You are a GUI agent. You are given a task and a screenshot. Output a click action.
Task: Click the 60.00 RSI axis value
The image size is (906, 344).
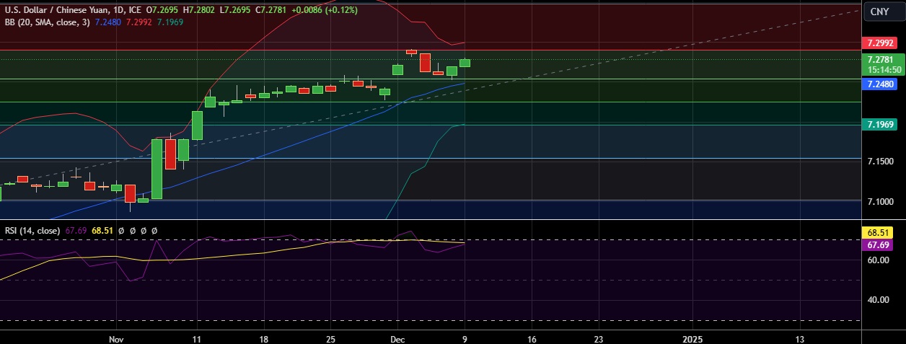pyautogui.click(x=877, y=260)
